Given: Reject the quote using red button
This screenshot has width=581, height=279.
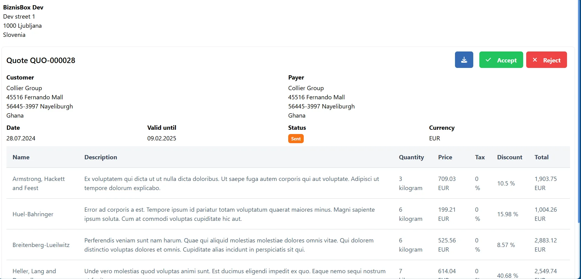Looking at the screenshot, I should 546,60.
